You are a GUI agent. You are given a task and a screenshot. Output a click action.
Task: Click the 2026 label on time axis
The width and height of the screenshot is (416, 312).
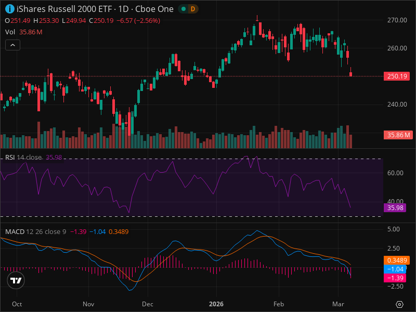(216, 304)
